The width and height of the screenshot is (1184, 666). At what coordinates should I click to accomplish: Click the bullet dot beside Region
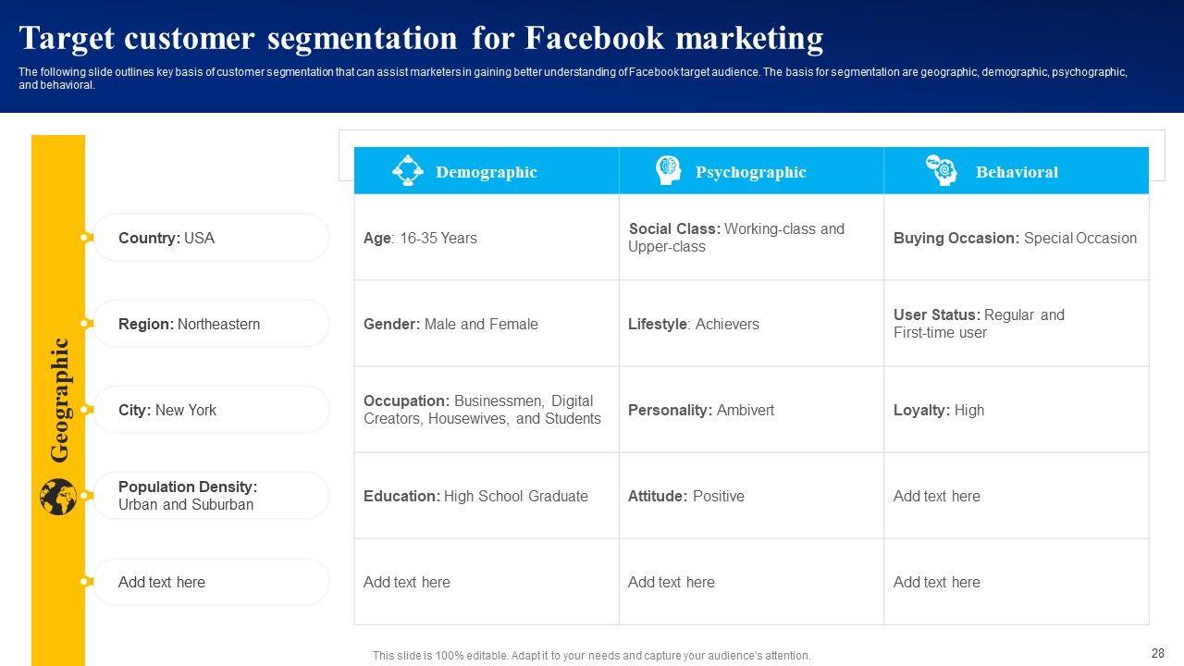[x=85, y=324]
